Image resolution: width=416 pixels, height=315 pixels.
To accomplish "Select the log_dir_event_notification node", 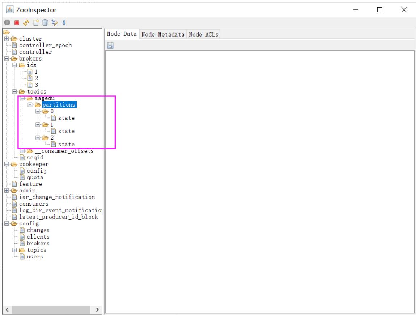I will (60, 210).
